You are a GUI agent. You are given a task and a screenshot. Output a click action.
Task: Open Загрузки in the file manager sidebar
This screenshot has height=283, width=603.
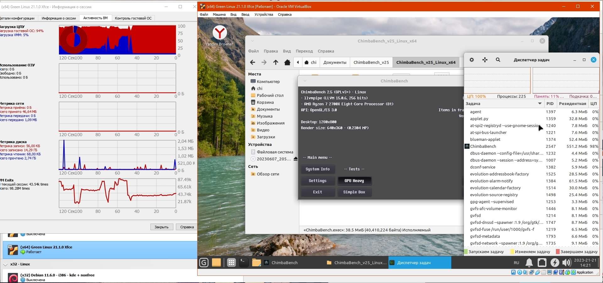pos(266,137)
